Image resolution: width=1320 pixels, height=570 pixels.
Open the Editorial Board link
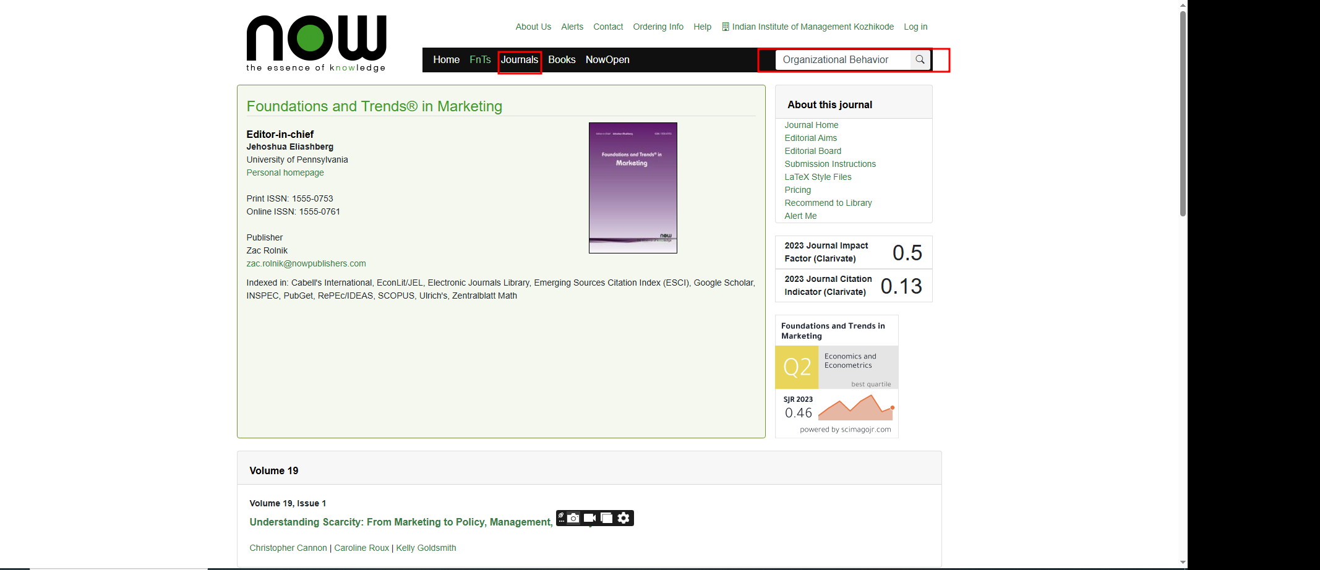pos(813,151)
